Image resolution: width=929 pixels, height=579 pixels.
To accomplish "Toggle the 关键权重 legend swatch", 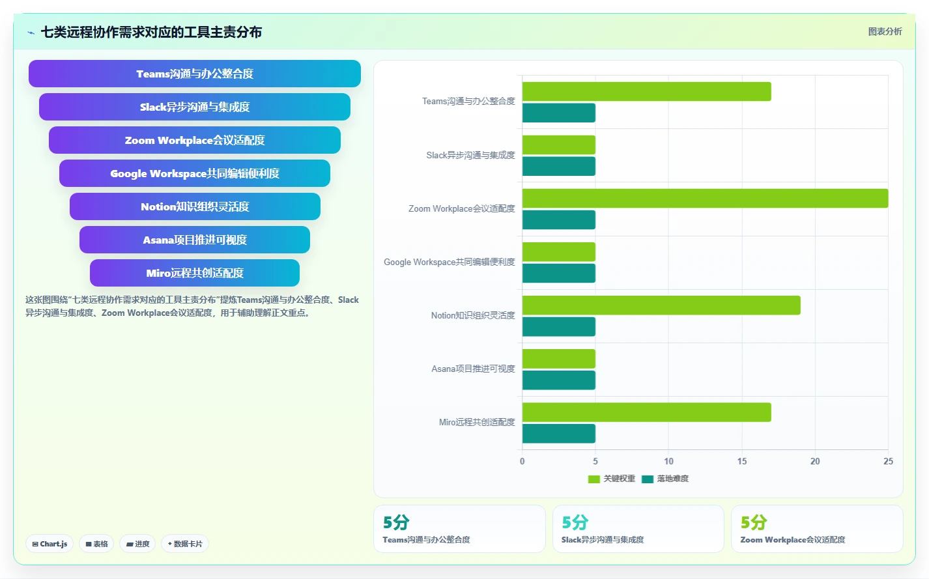I will pos(593,479).
